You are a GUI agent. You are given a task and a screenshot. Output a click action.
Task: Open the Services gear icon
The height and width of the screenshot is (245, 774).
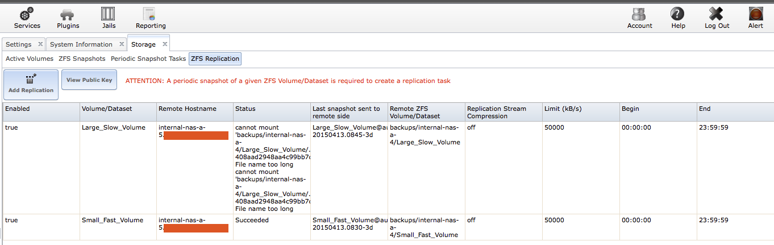(27, 14)
